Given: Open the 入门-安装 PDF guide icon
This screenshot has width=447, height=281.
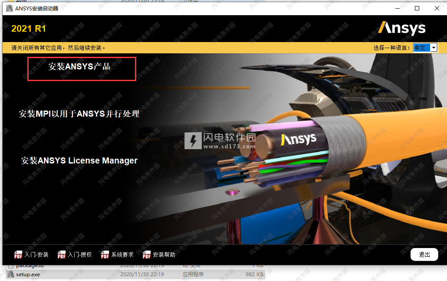Looking at the screenshot, I should [x=18, y=255].
